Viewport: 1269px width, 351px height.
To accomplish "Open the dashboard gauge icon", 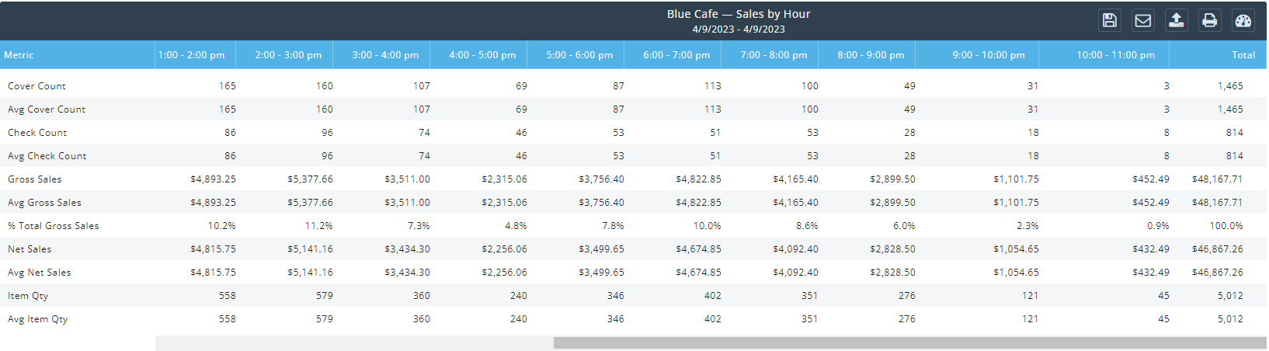I will 1243,20.
